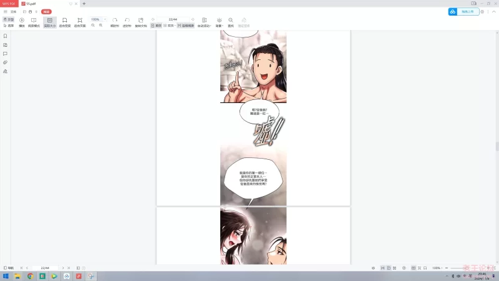Start the Play slideshow mode
This screenshot has height=281, width=499.
coord(22,22)
